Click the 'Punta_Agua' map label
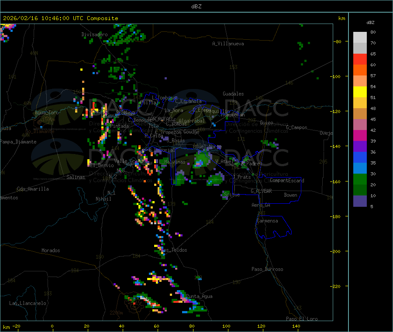The image size is (393, 332). 199,297
